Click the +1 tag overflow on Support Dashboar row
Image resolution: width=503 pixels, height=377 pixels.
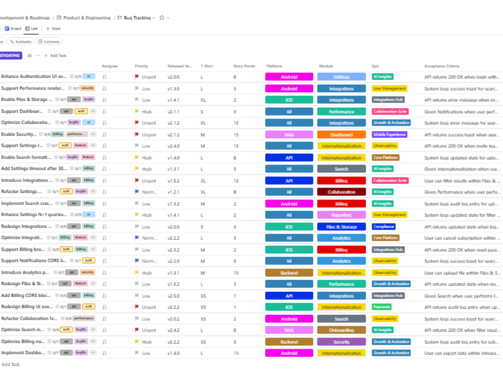click(x=93, y=111)
